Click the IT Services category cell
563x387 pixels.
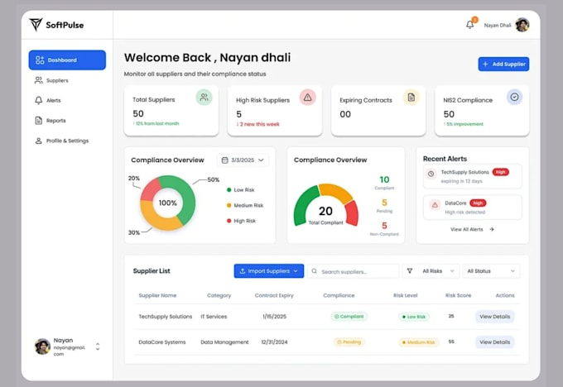(214, 317)
